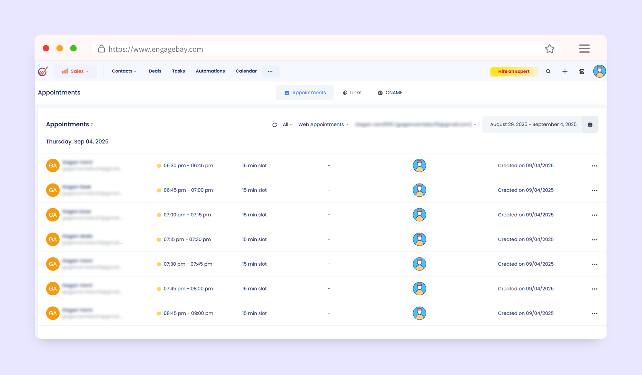Go to Deals in navigation
The height and width of the screenshot is (375, 642).
point(155,71)
